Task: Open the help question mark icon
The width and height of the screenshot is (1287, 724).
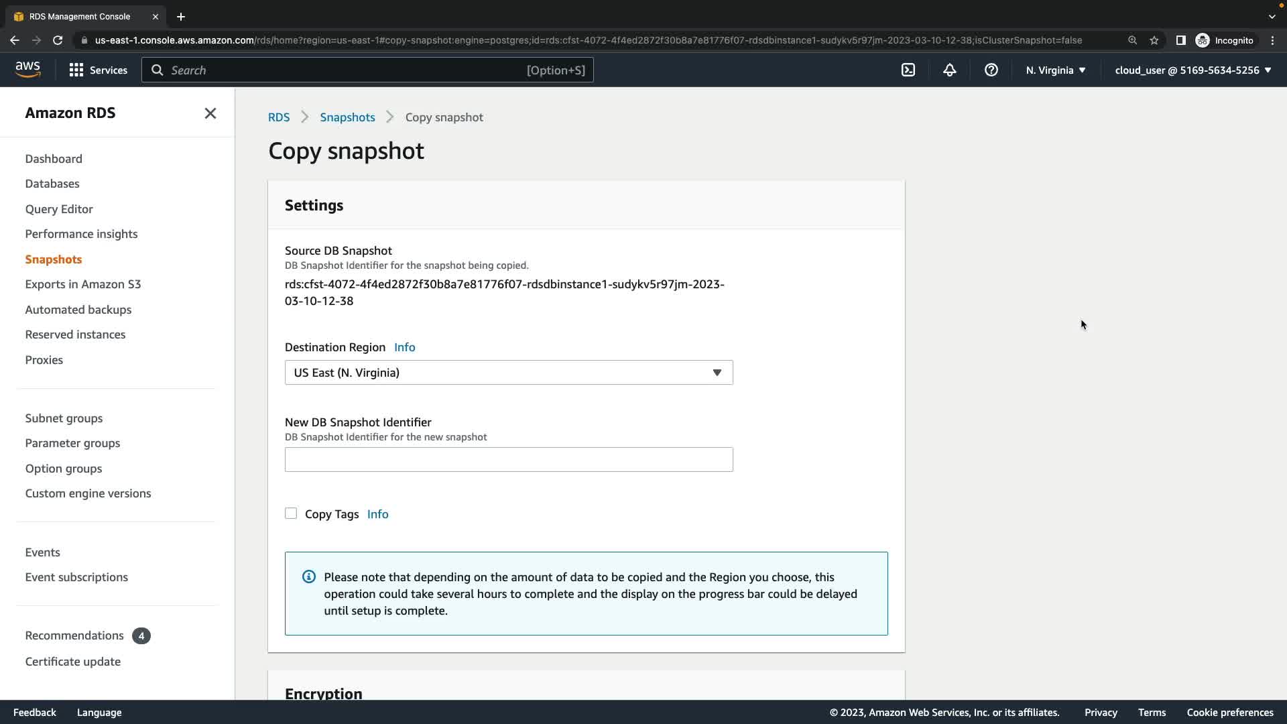Action: [991, 70]
